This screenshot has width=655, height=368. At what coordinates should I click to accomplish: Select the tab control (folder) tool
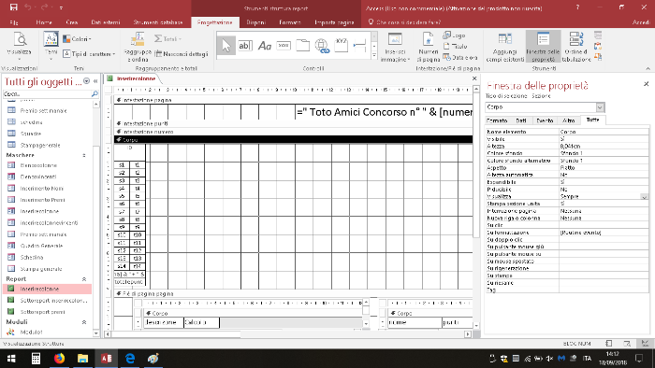coord(303,46)
